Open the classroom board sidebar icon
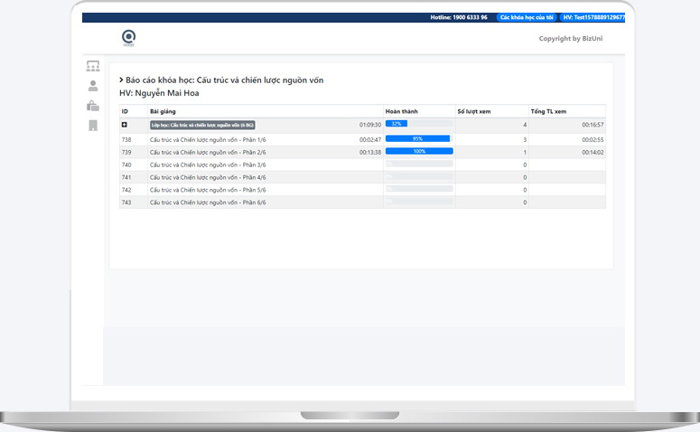700x432 pixels. point(93,66)
